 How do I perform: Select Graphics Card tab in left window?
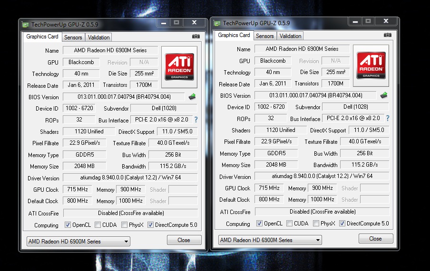pyautogui.click(x=42, y=37)
